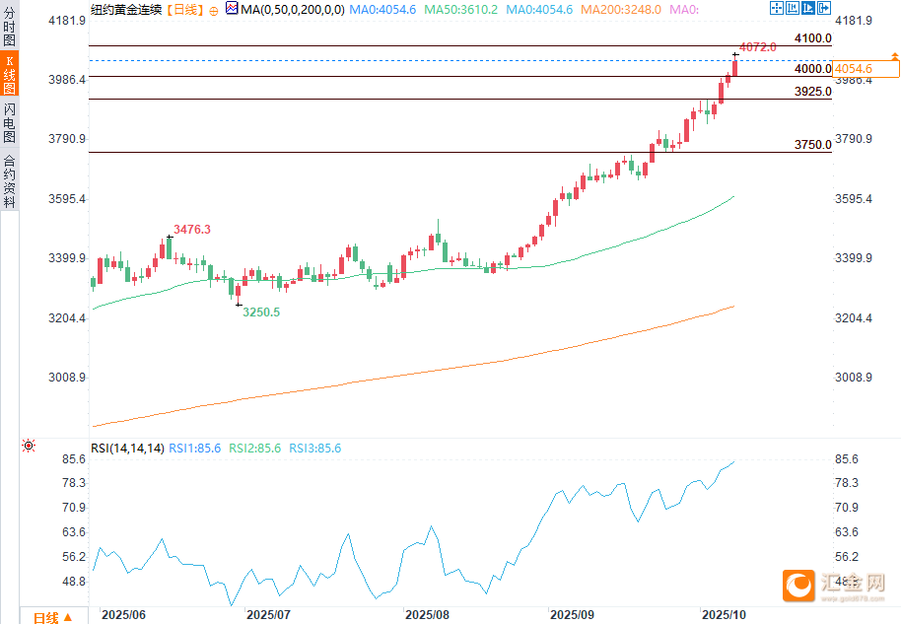Toggle the highlighted axis play icon
Screen dimensions: 901x624
tap(809, 9)
